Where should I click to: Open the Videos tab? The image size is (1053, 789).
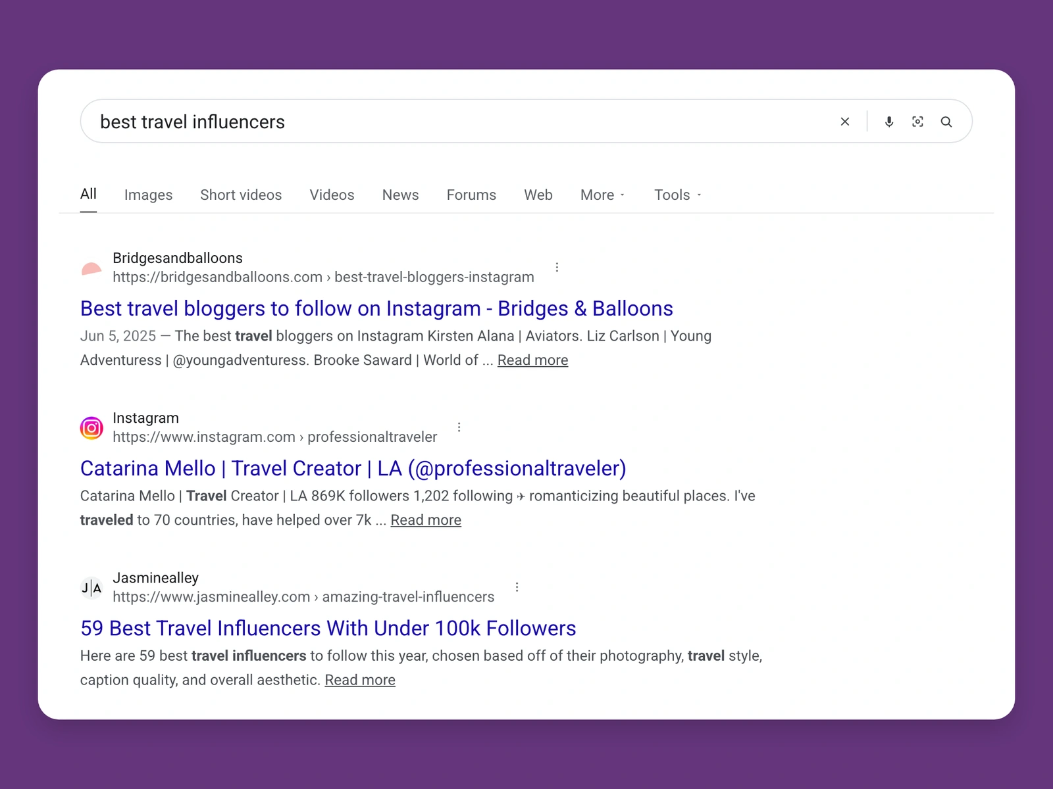(332, 195)
